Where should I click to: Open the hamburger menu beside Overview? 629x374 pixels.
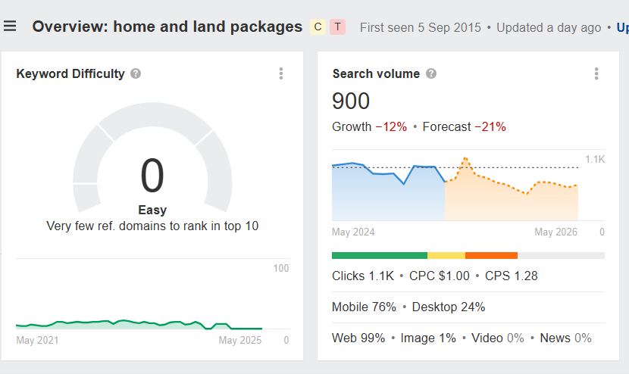pos(10,26)
